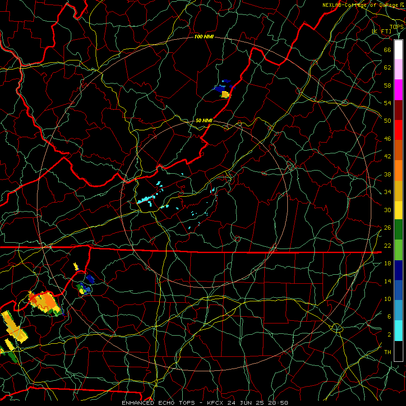Click the "42" scale label
Screen dimensions: 406x406
pyautogui.click(x=388, y=157)
